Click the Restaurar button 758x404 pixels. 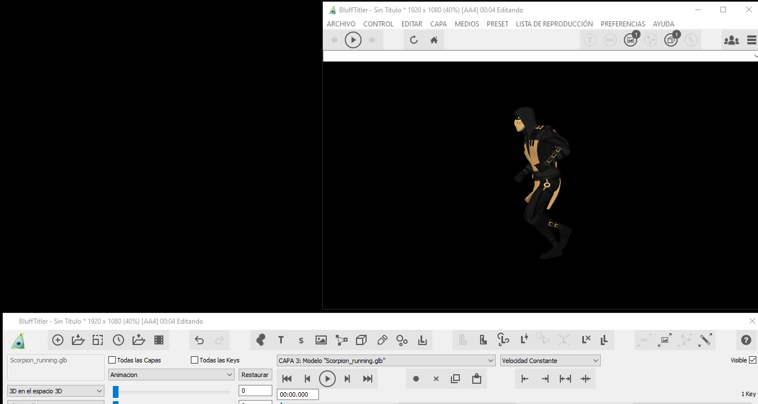click(x=255, y=375)
